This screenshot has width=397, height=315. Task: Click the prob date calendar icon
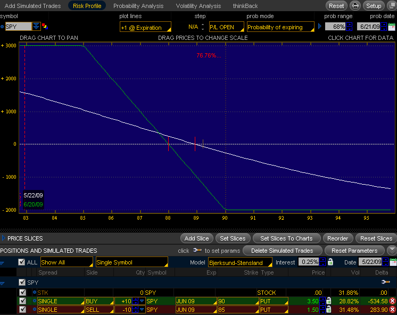[392, 27]
